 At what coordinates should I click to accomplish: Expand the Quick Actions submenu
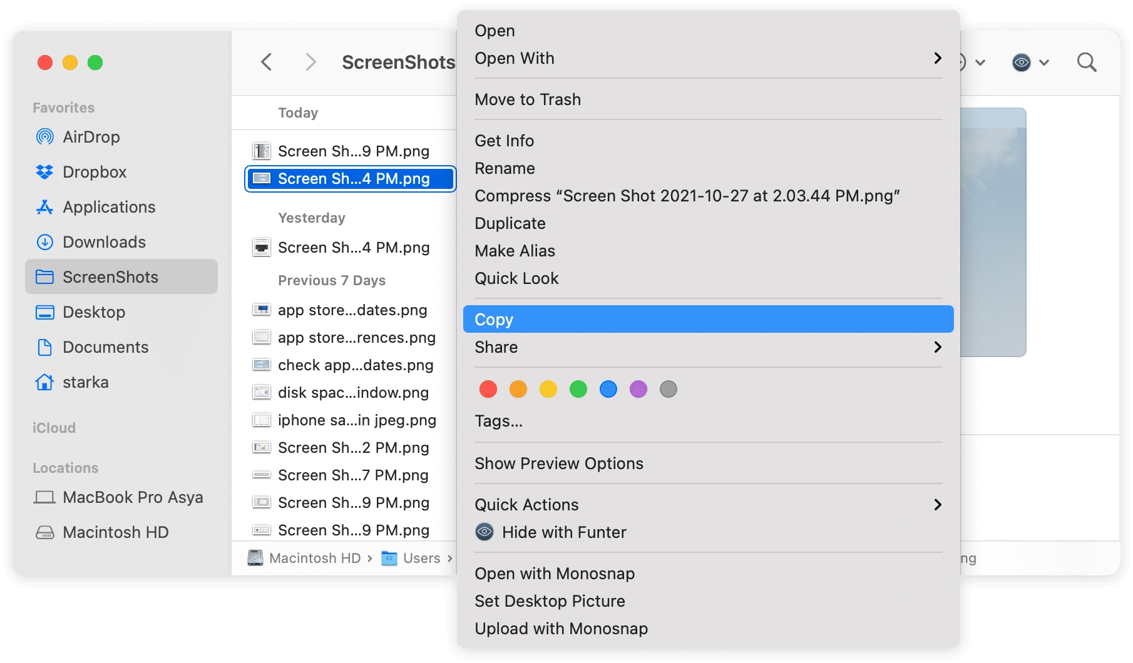(937, 505)
